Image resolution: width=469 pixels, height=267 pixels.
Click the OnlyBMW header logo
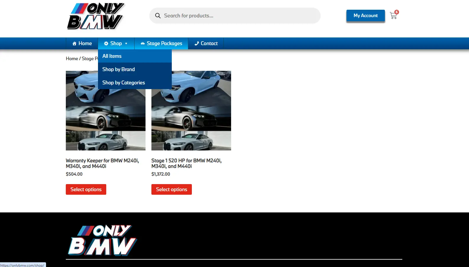(x=96, y=17)
